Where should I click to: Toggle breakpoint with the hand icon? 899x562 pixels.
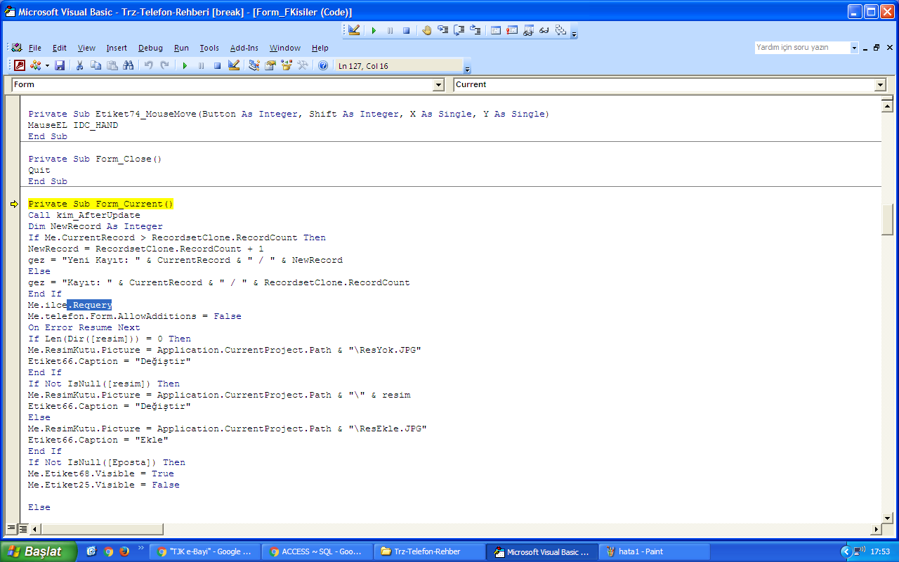427,30
